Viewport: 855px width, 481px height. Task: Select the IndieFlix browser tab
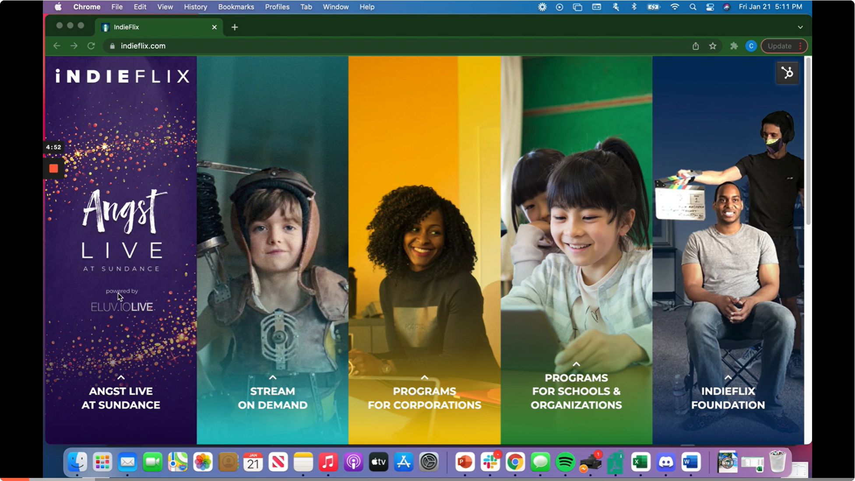[159, 27]
